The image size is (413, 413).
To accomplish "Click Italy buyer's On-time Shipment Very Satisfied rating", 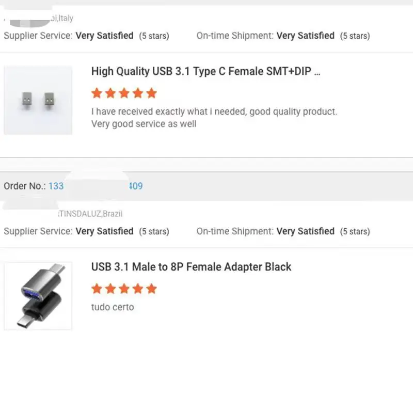I will tap(305, 36).
